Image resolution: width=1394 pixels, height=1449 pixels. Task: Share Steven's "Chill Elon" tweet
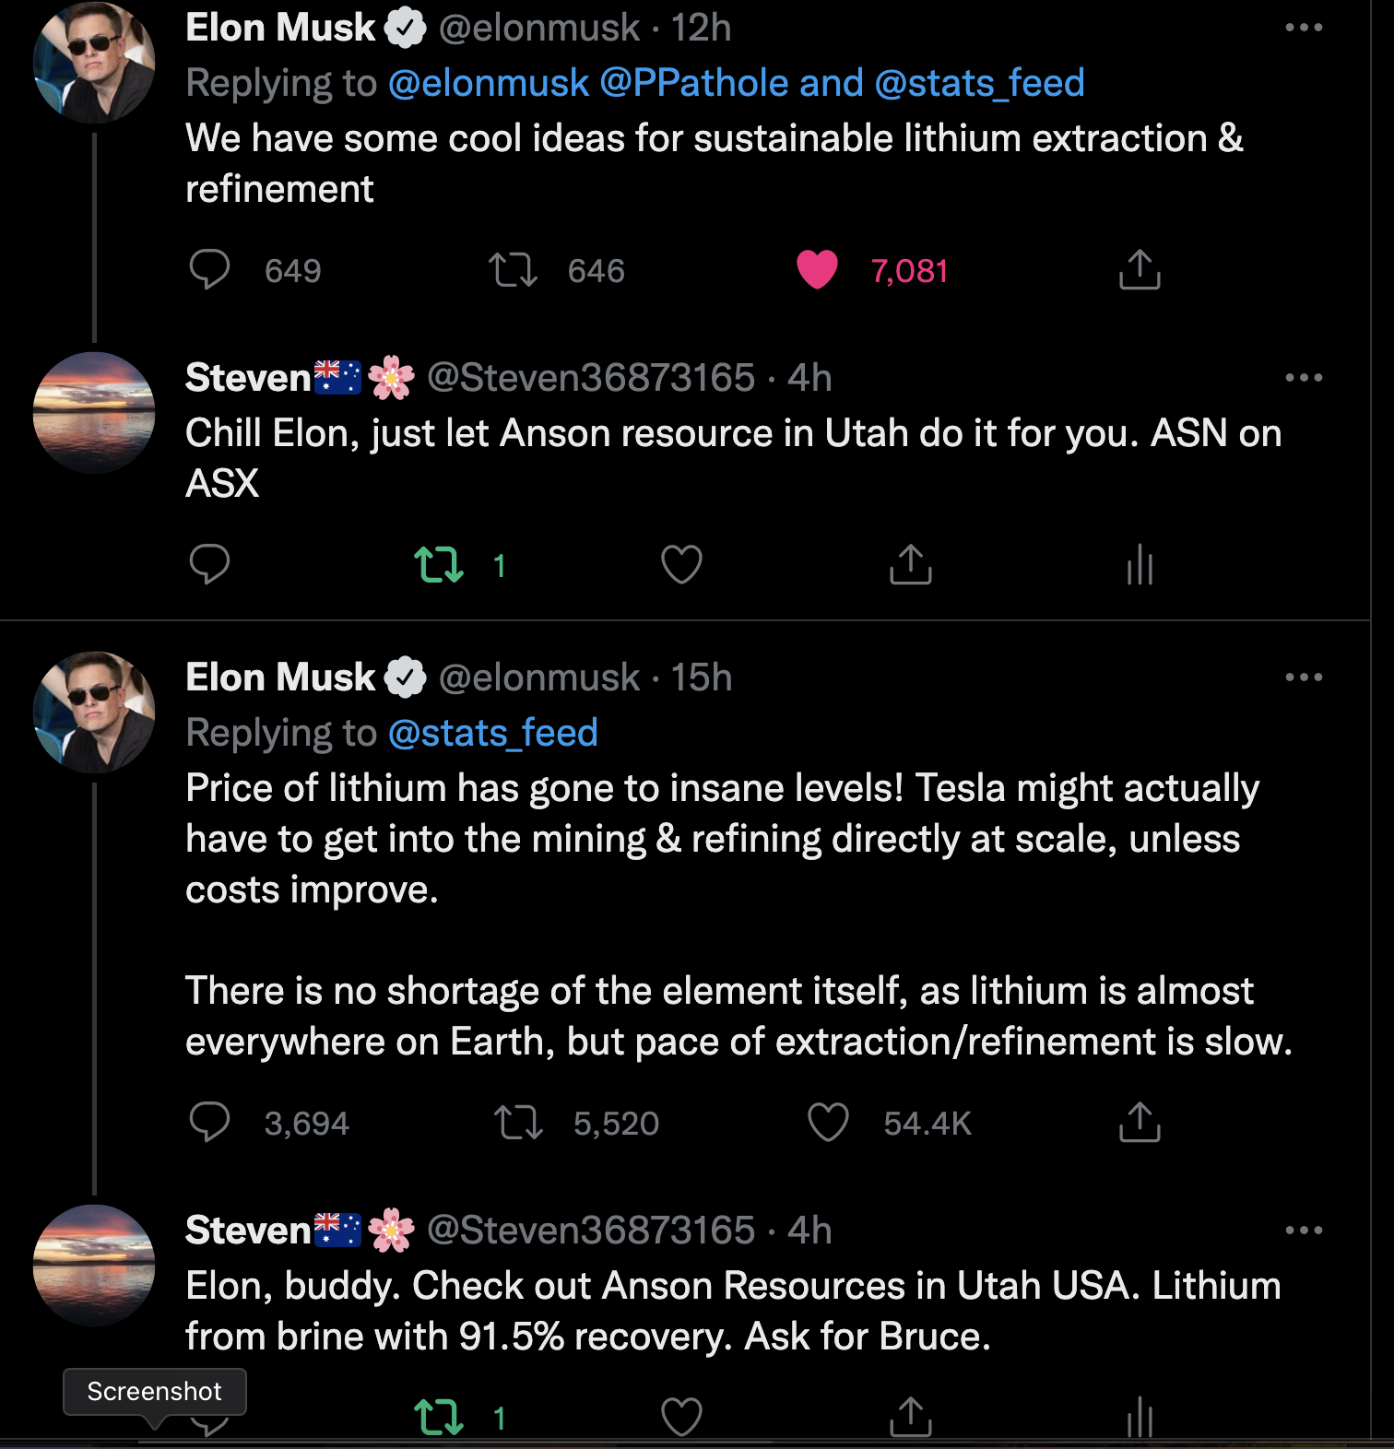tap(911, 564)
